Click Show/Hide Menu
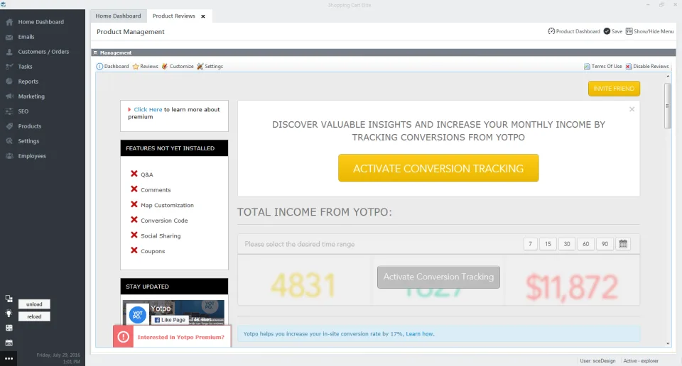Screen dimensions: 682x366 pos(649,31)
